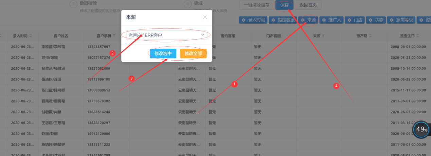Sort by 录入时间 column arrows
The height and width of the screenshot is (156, 431).
31,36
